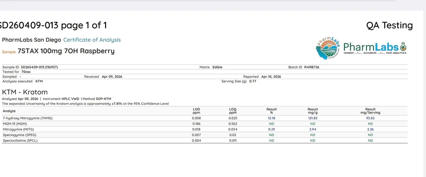Screen dimensions: 426x177
Task: Click Mitragynine mg/g result '2.94'
Action: (313, 129)
